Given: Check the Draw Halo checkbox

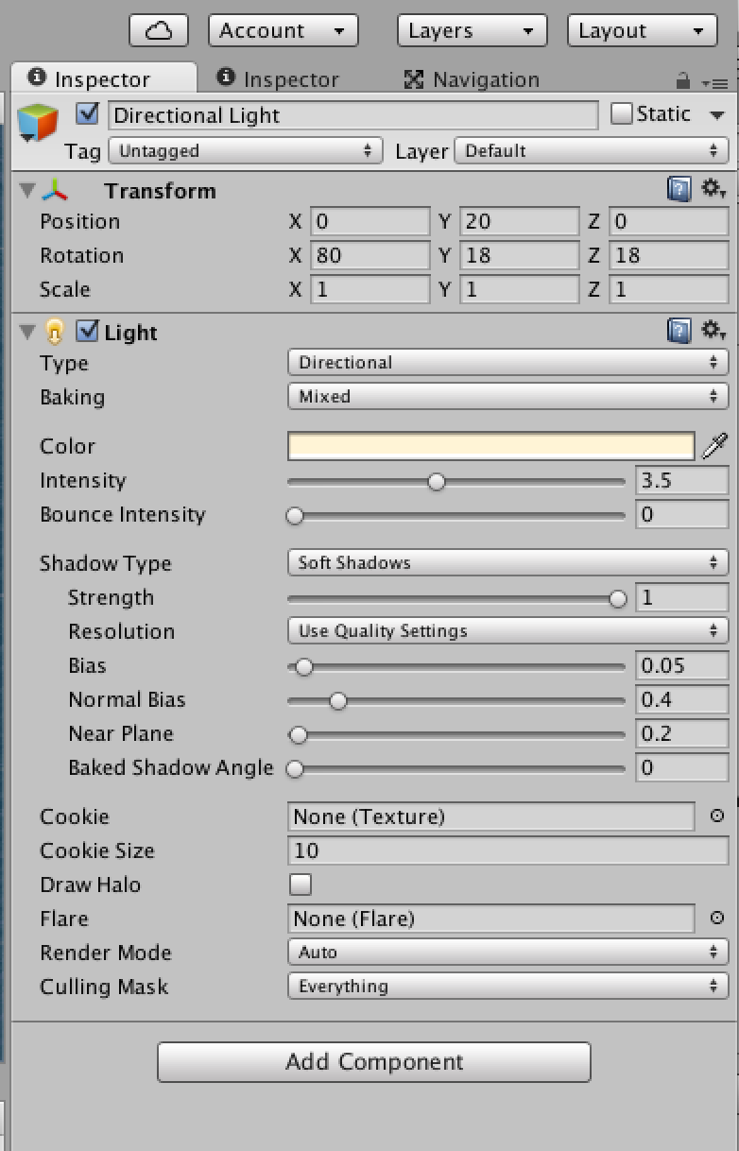Looking at the screenshot, I should pyautogui.click(x=301, y=885).
